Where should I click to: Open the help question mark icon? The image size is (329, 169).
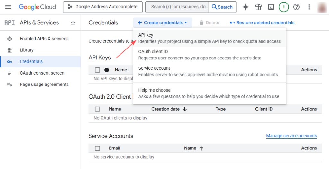point(296,7)
